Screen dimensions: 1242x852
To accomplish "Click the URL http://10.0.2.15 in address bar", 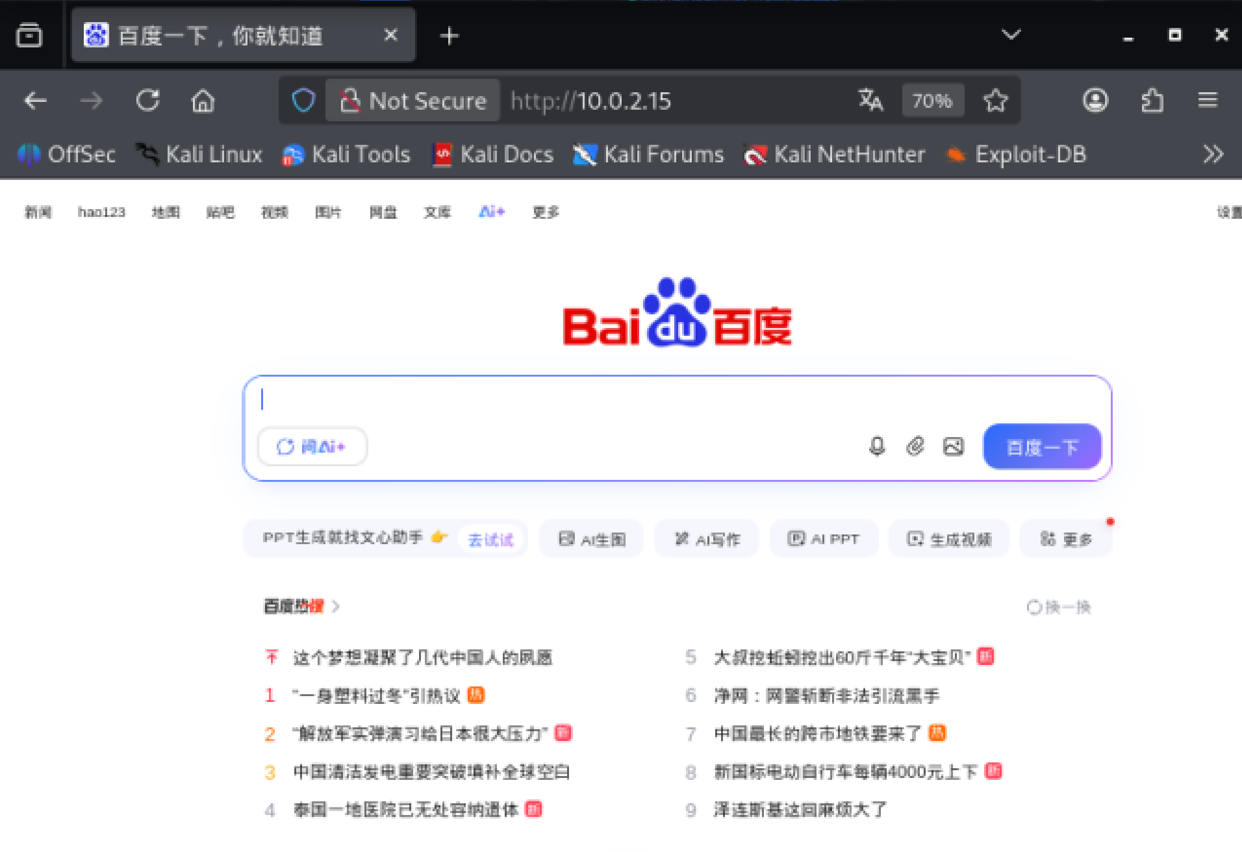I will pos(591,101).
